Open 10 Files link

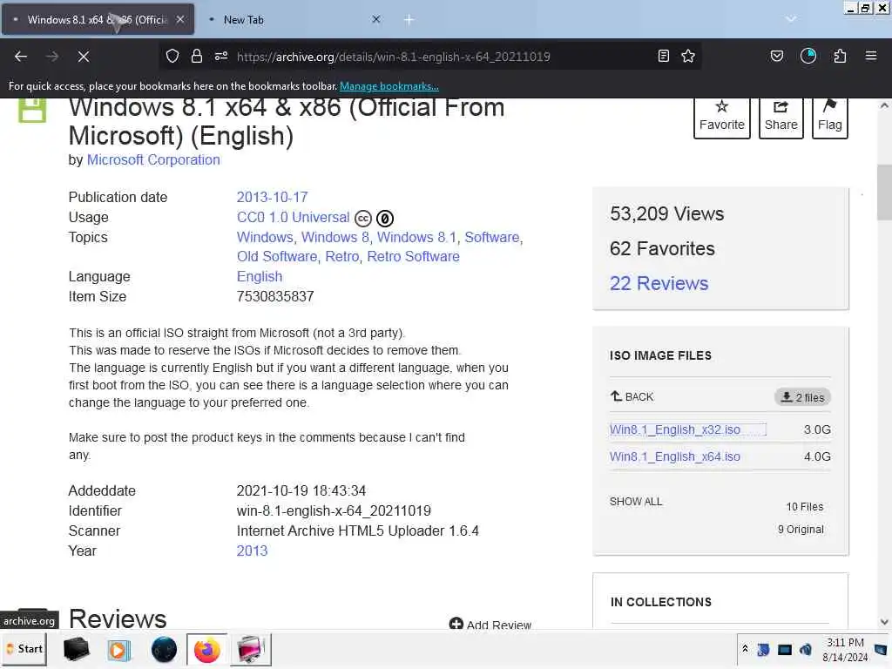click(804, 506)
